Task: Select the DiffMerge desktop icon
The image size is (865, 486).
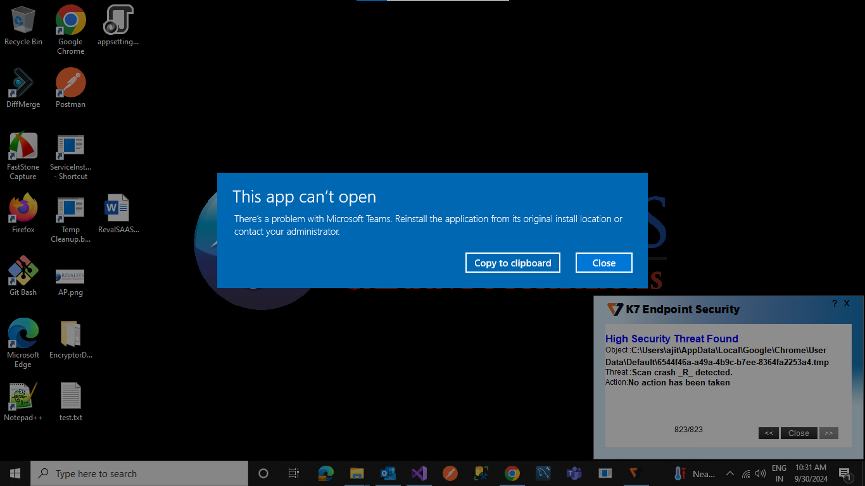Action: [x=23, y=88]
